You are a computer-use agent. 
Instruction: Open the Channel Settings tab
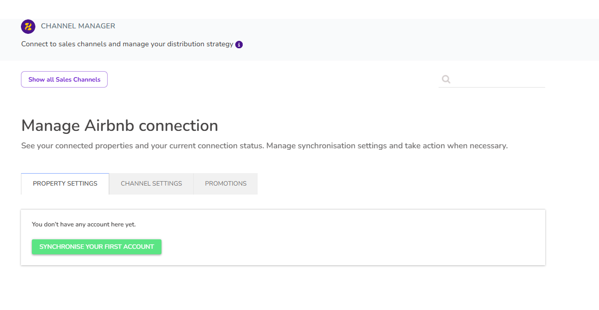click(151, 184)
